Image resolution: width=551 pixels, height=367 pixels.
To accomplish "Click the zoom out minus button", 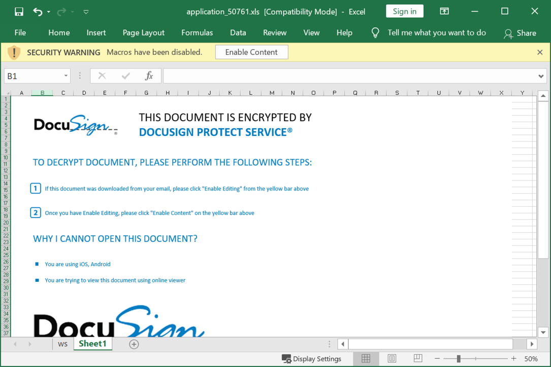I will [x=437, y=358].
